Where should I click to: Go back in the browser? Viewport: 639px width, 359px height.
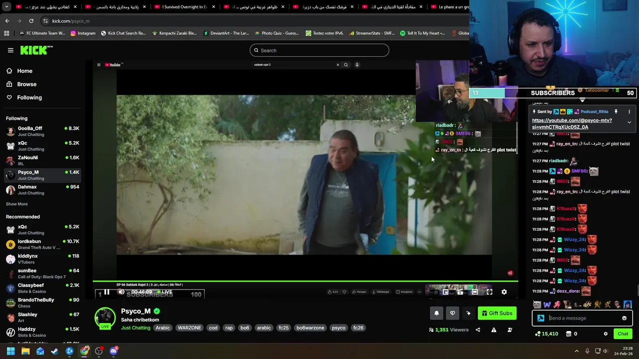pos(7,21)
